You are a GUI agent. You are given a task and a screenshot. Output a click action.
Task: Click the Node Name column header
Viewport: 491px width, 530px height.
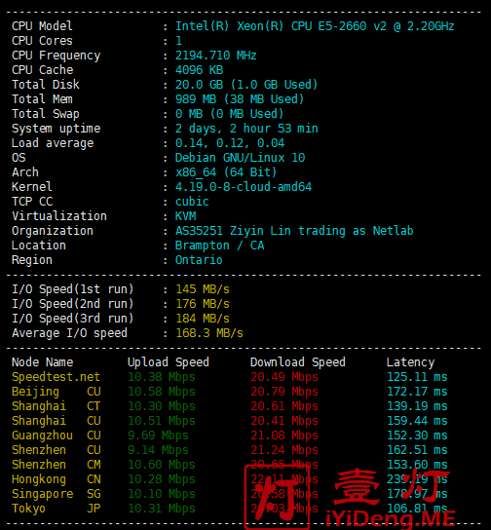point(42,362)
